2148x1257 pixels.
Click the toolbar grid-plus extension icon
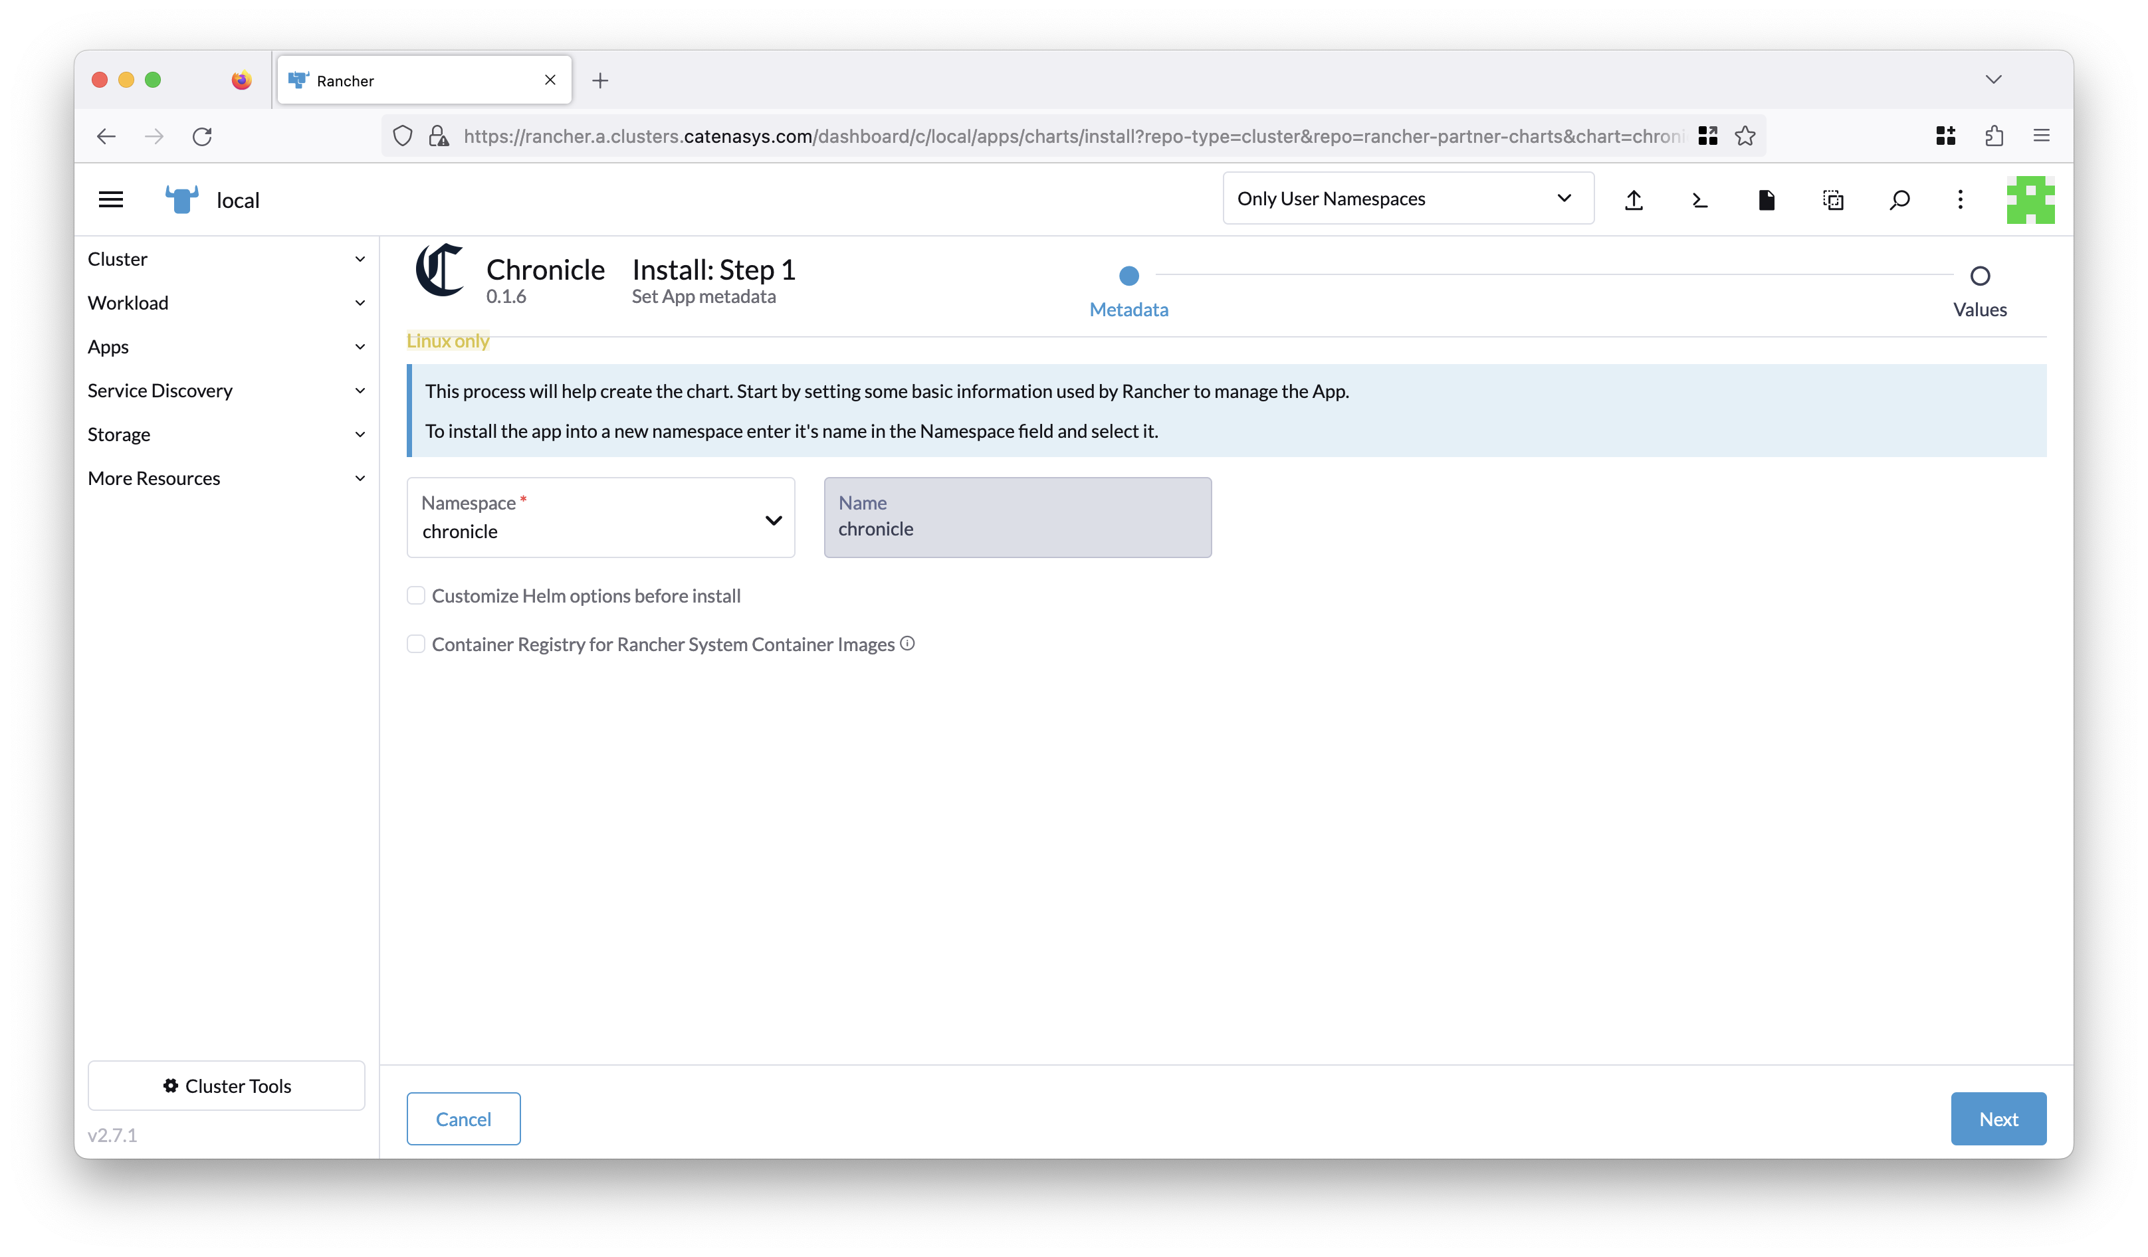(1945, 136)
